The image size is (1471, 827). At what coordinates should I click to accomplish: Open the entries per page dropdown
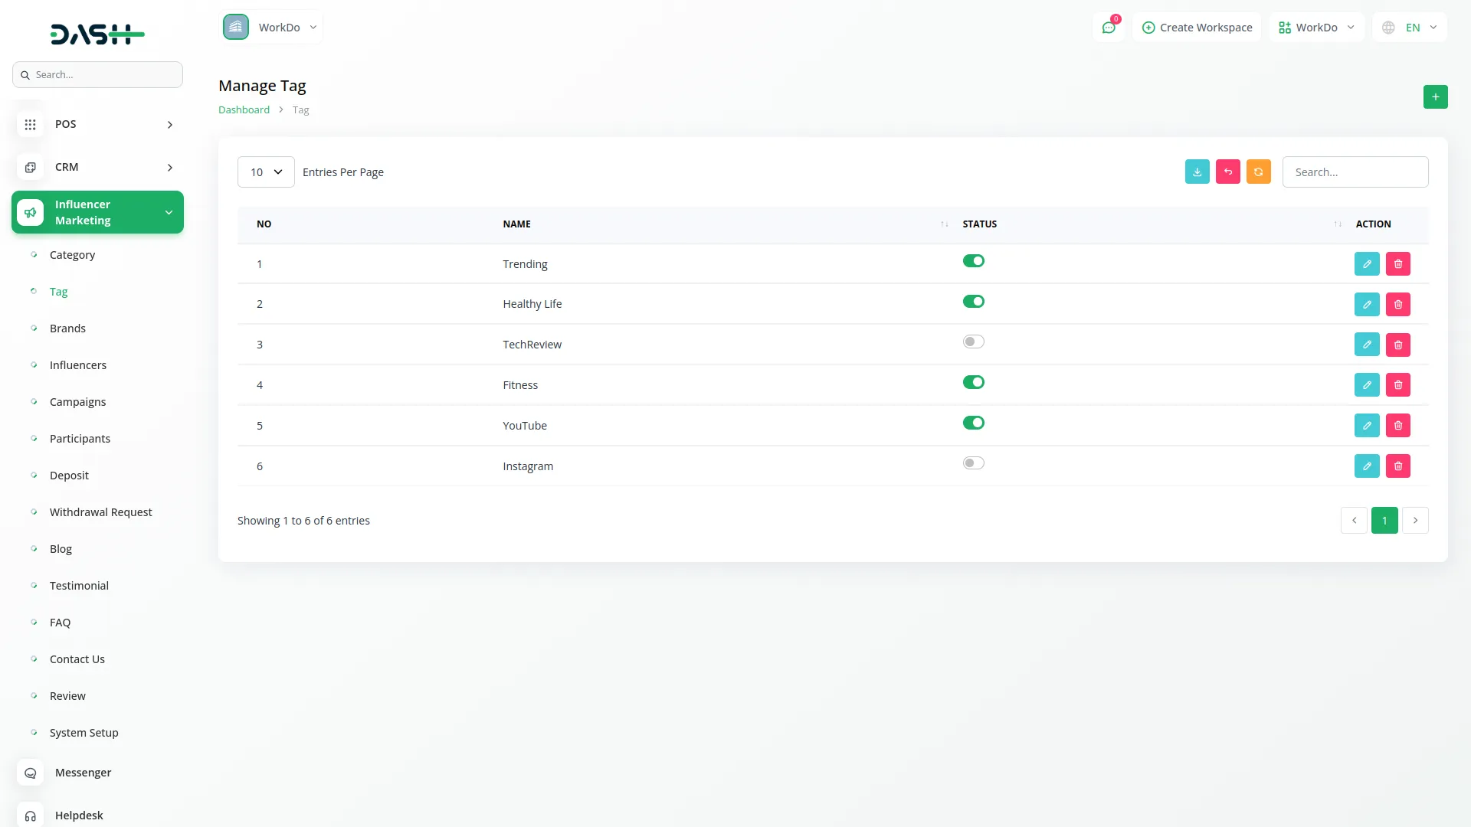(x=266, y=172)
